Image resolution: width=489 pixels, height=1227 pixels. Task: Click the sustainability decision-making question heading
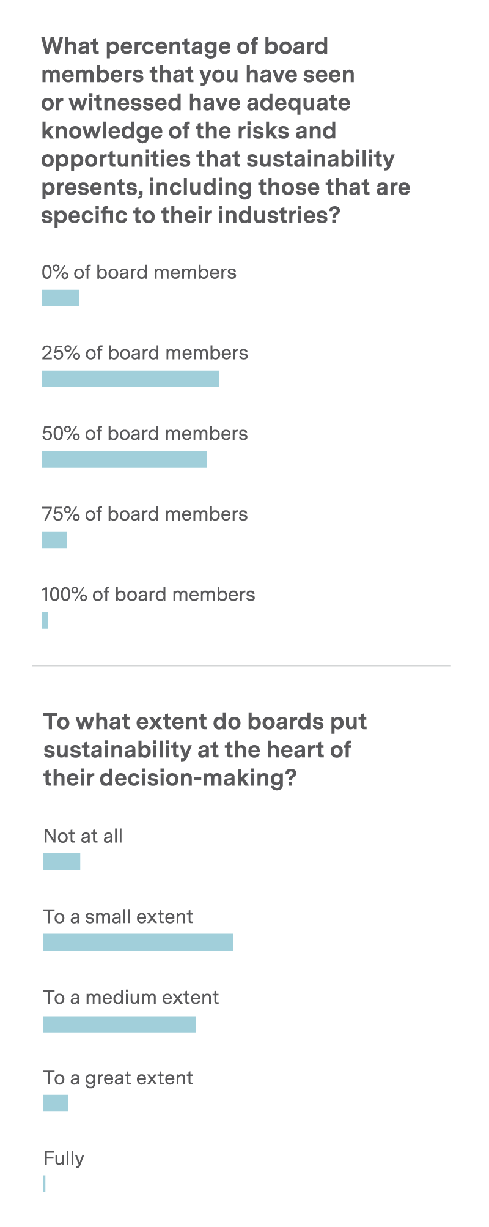click(x=205, y=750)
